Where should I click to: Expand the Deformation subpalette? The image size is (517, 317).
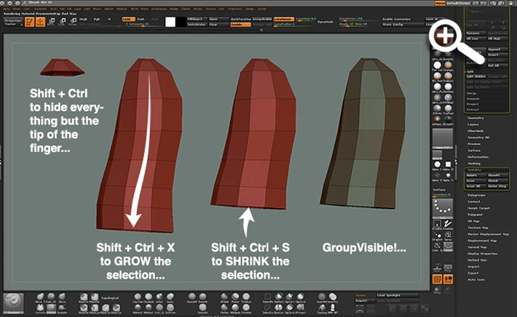click(478, 157)
